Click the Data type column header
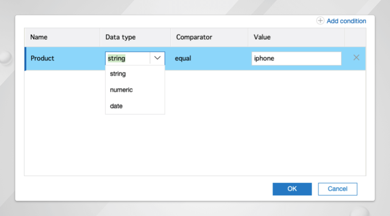 (120, 37)
